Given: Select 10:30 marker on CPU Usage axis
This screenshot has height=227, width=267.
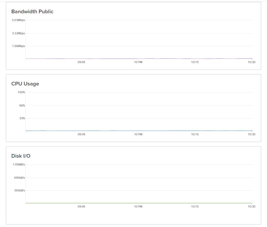Looking at the screenshot, I should point(251,135).
